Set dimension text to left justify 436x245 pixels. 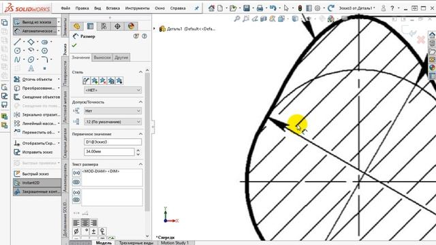[x=76, y=223]
